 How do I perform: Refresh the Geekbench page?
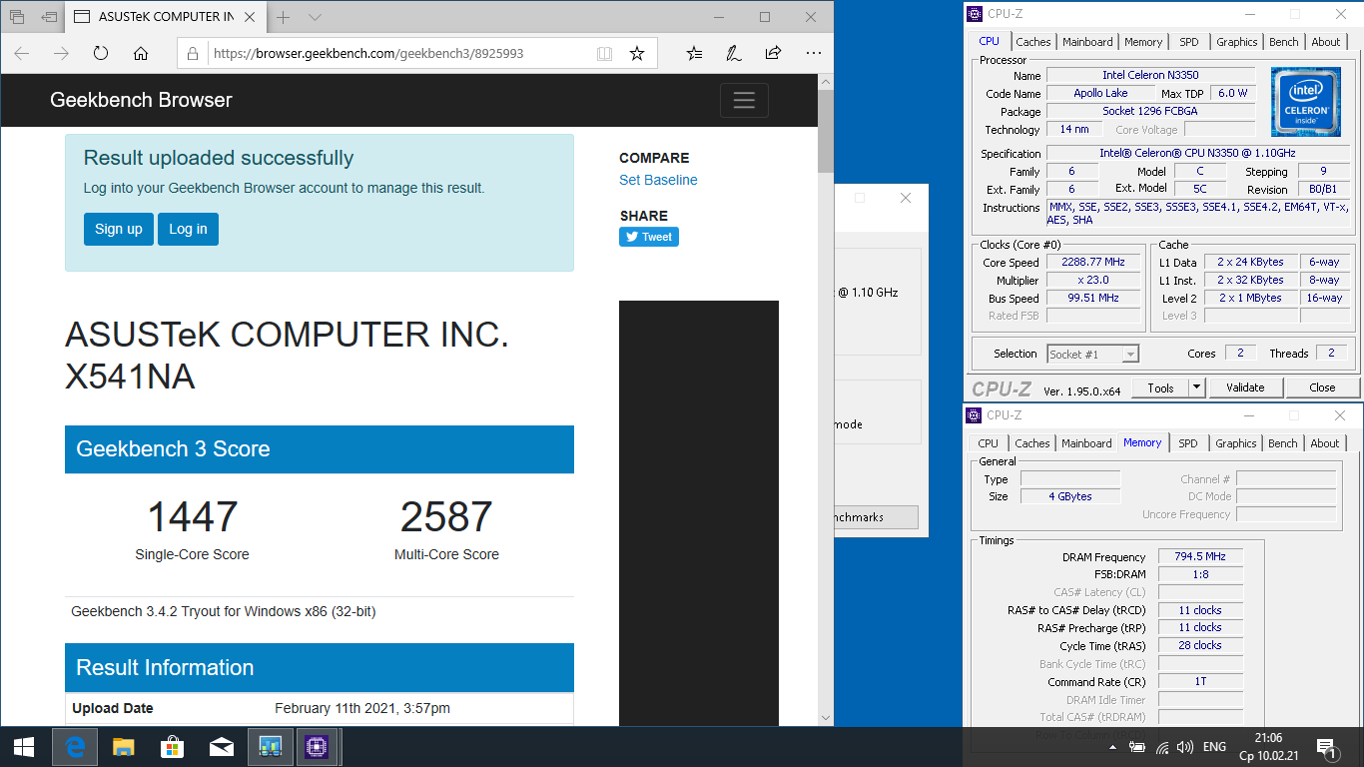click(101, 54)
